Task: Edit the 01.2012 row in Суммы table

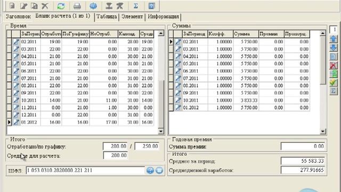Action: (x=178, y=108)
